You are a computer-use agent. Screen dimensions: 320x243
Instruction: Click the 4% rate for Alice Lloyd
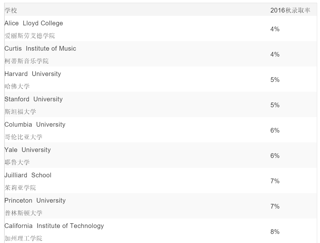[275, 29]
